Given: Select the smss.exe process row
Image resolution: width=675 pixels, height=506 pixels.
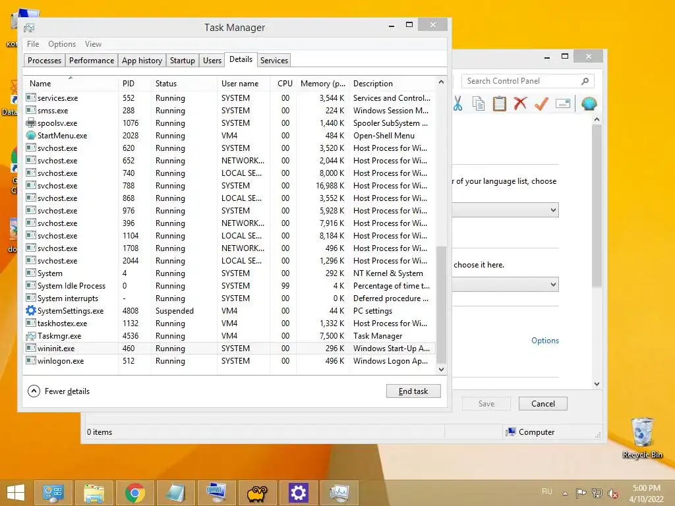Looking at the screenshot, I should pyautogui.click(x=230, y=110).
